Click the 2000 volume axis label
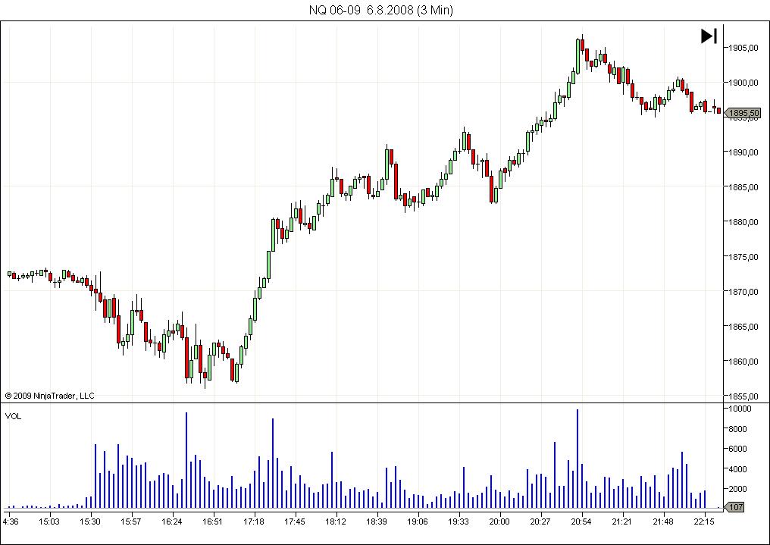The image size is (770, 545). click(x=738, y=489)
